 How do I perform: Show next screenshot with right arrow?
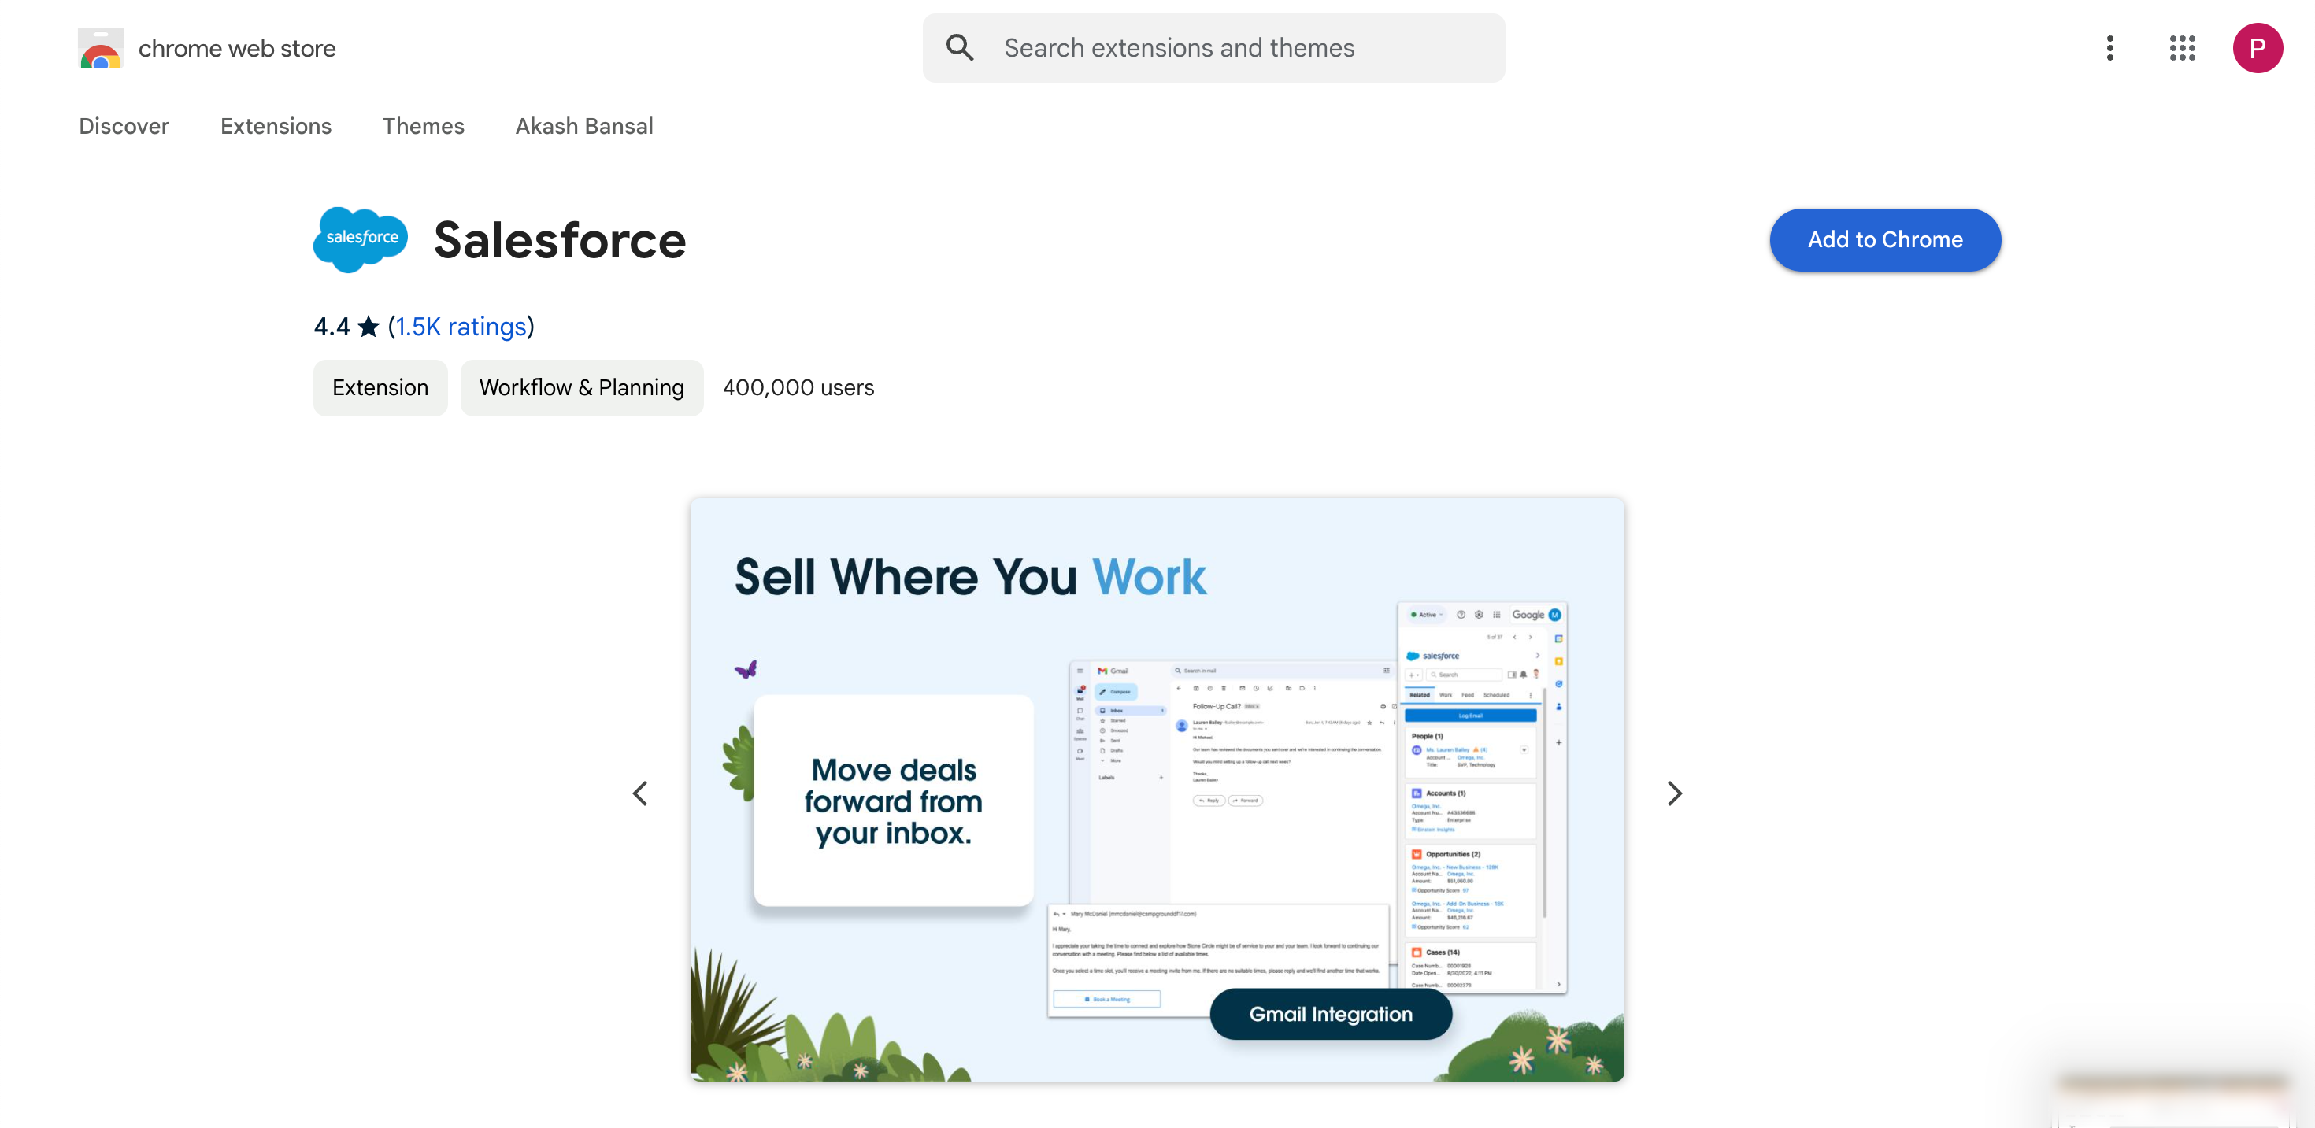point(1673,793)
